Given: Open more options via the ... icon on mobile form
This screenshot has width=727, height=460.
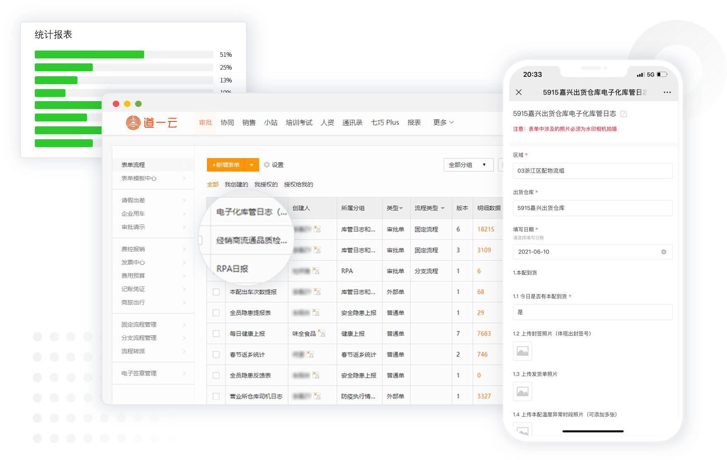Looking at the screenshot, I should pyautogui.click(x=668, y=93).
